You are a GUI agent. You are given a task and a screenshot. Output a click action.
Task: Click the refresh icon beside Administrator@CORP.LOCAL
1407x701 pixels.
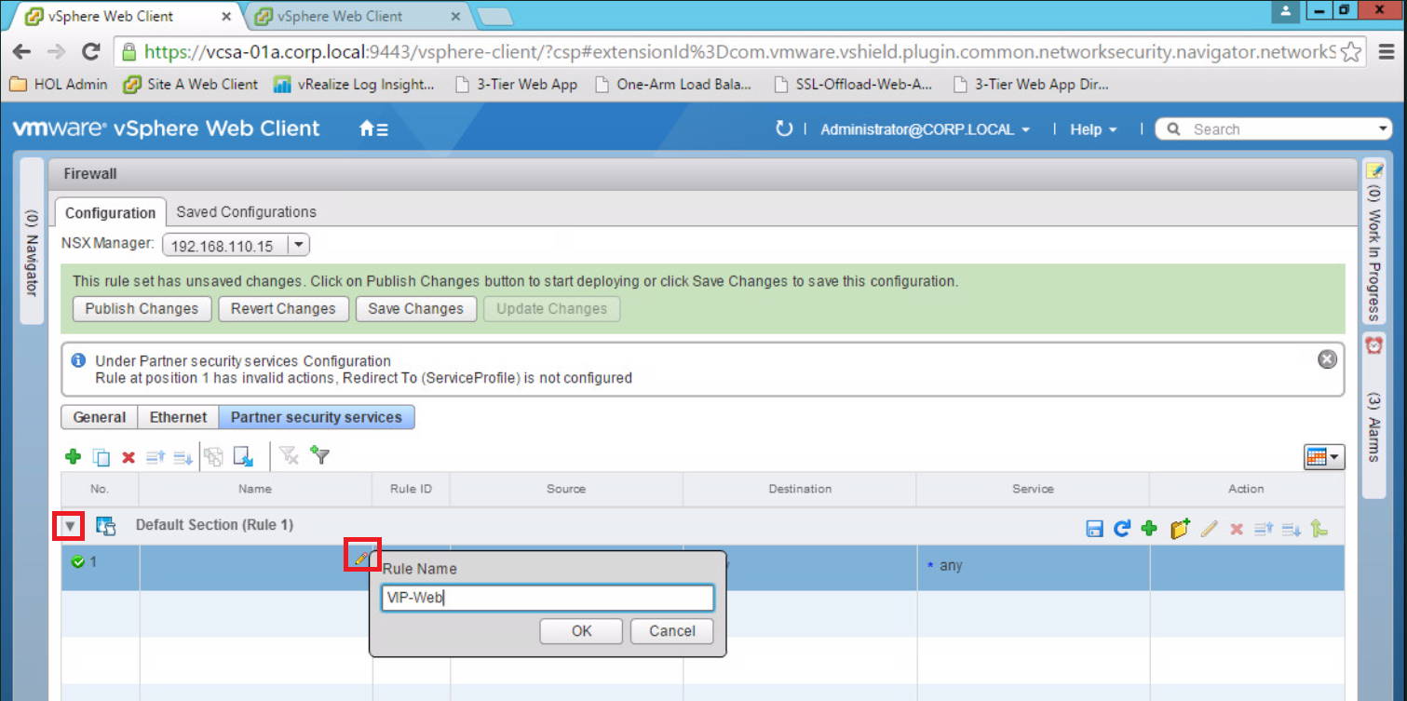784,128
